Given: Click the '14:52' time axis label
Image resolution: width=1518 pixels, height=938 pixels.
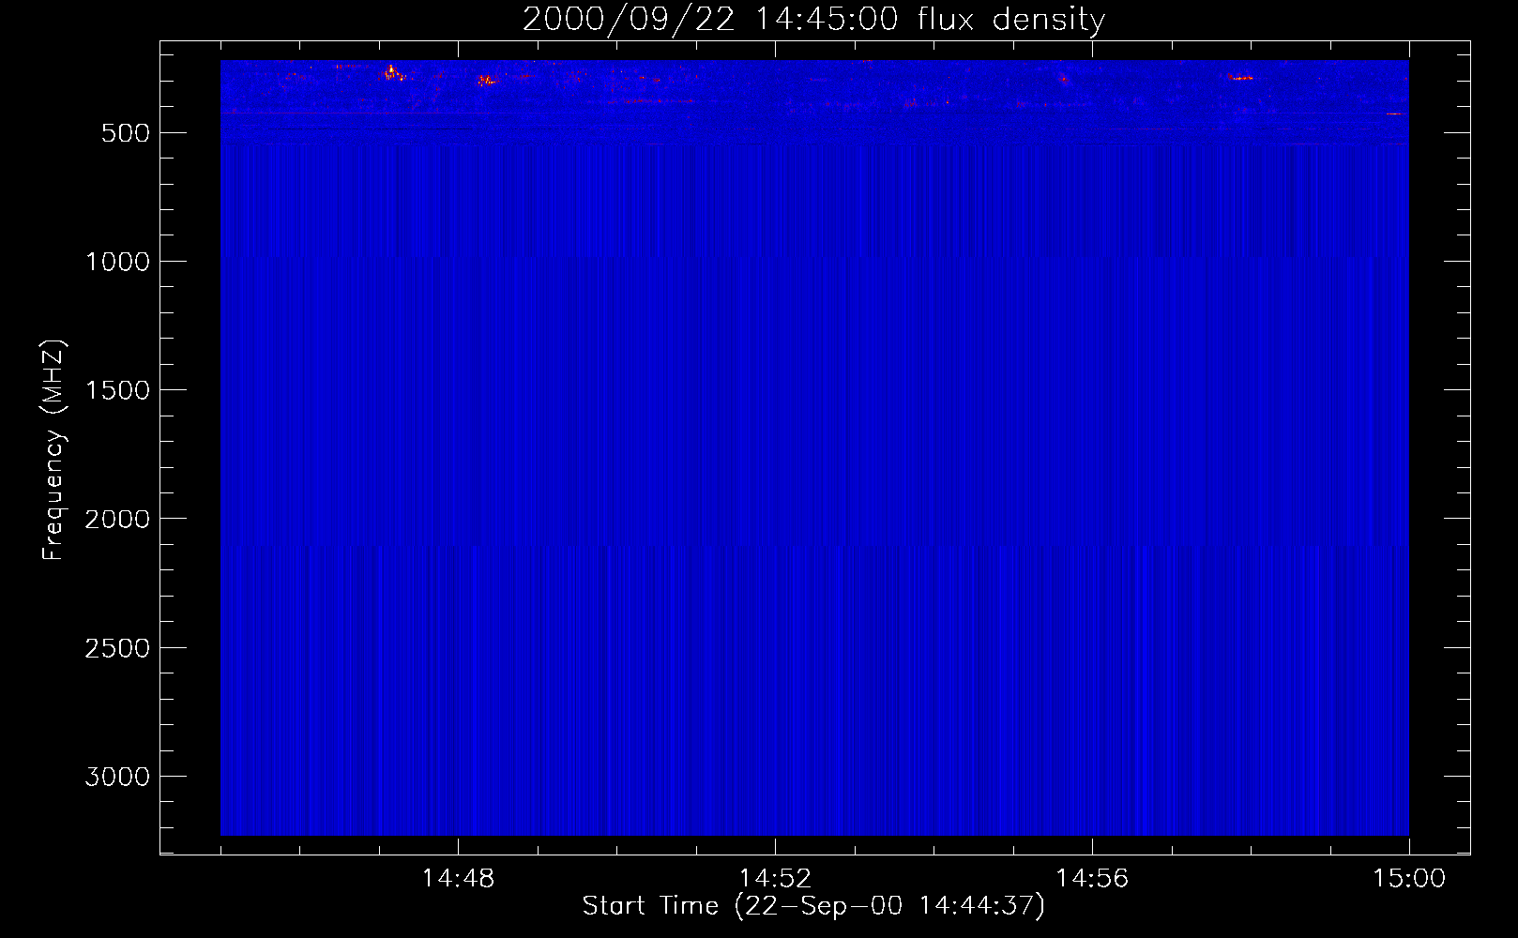Looking at the screenshot, I should coord(775,879).
